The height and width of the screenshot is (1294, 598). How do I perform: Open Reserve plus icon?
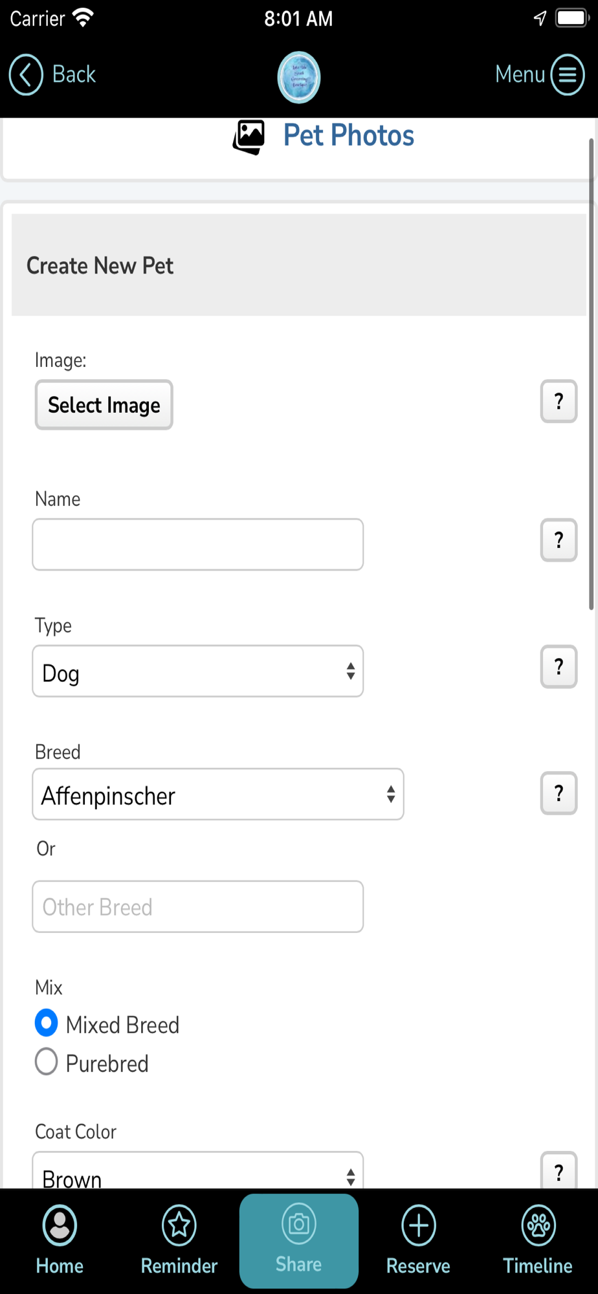click(419, 1225)
